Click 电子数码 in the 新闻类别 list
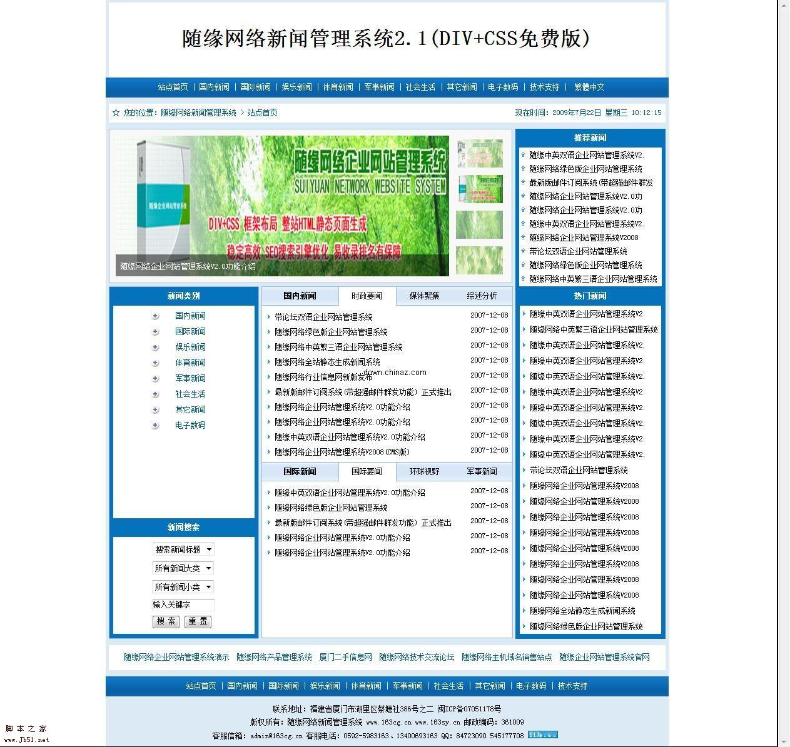Image resolution: width=790 pixels, height=747 pixels. click(x=190, y=425)
